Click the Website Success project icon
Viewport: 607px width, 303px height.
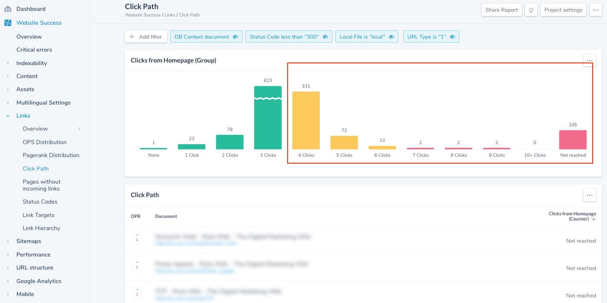pos(7,23)
